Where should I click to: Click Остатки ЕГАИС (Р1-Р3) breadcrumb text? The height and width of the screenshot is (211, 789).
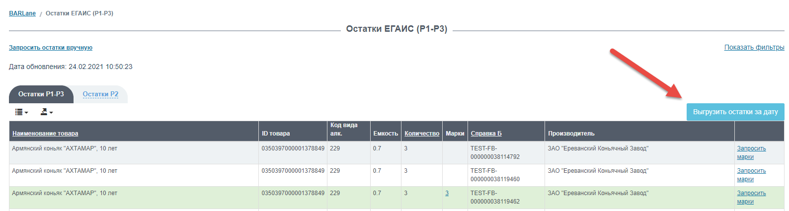point(79,13)
